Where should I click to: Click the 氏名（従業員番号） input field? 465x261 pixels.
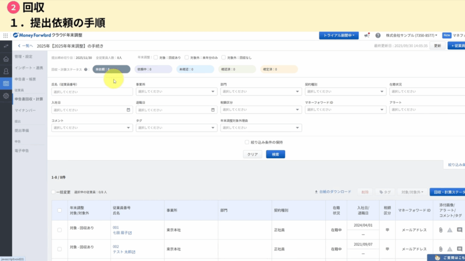pyautogui.click(x=92, y=92)
